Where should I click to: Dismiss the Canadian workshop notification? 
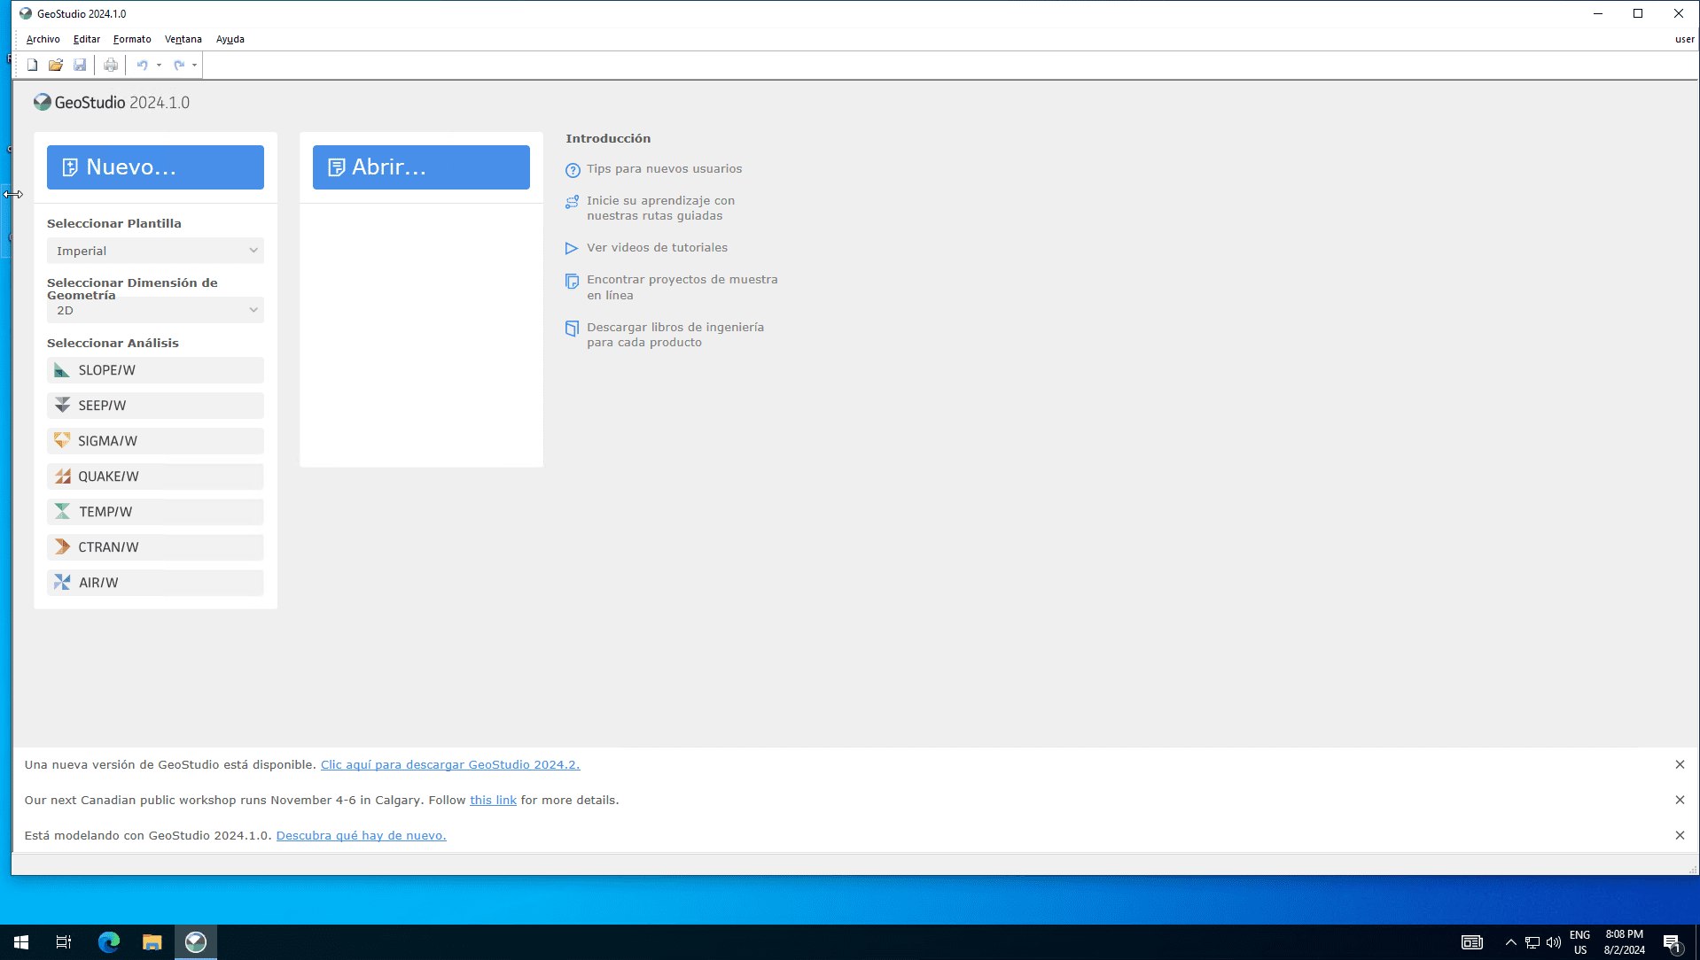[1680, 800]
